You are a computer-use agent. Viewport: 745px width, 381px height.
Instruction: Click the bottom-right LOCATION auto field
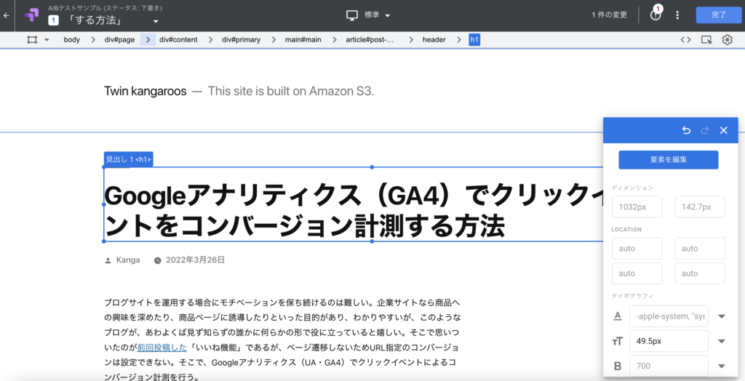700,273
